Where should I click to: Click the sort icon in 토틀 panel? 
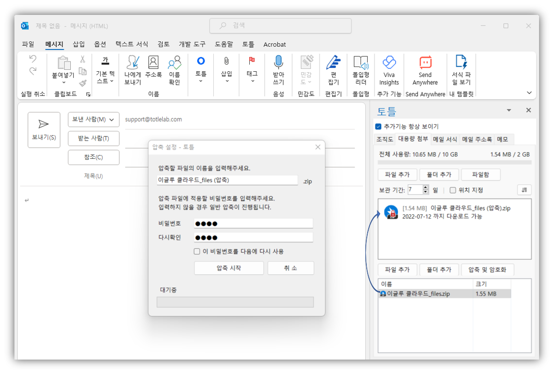pyautogui.click(x=524, y=190)
